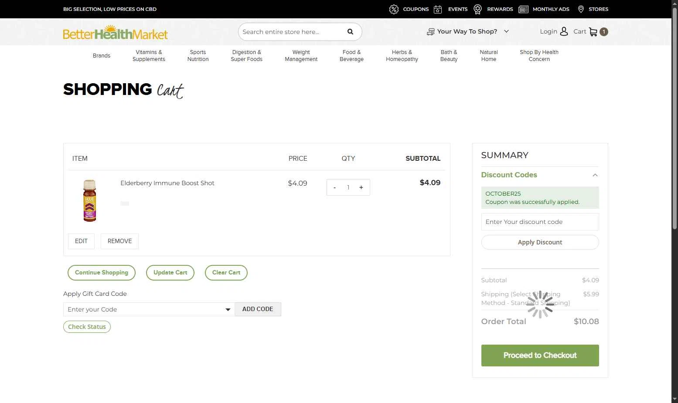Viewport: 678px width, 403px height.
Task: Open the shopping cart icon
Action: (x=593, y=32)
